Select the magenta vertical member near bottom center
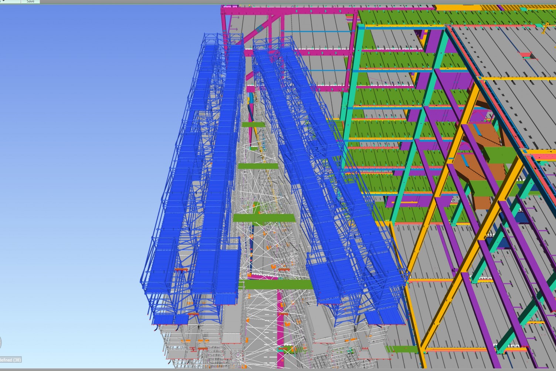 point(280,333)
